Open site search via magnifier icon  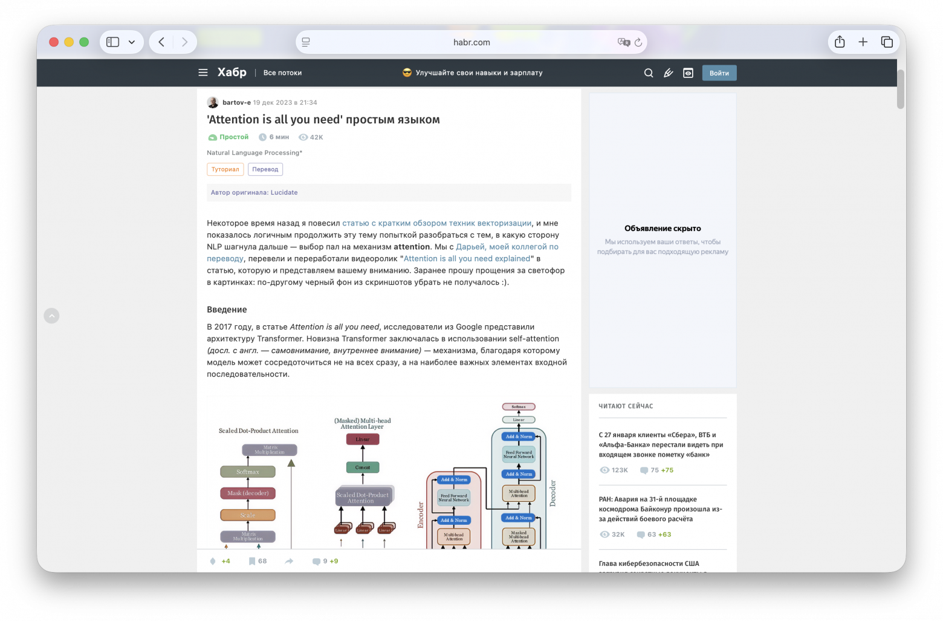648,73
